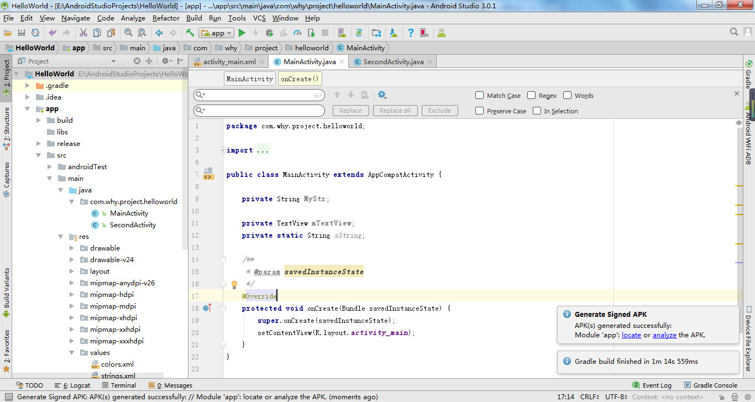Viewport: 755px width, 402px height.
Task: Run the app with green play icon
Action: [x=242, y=33]
